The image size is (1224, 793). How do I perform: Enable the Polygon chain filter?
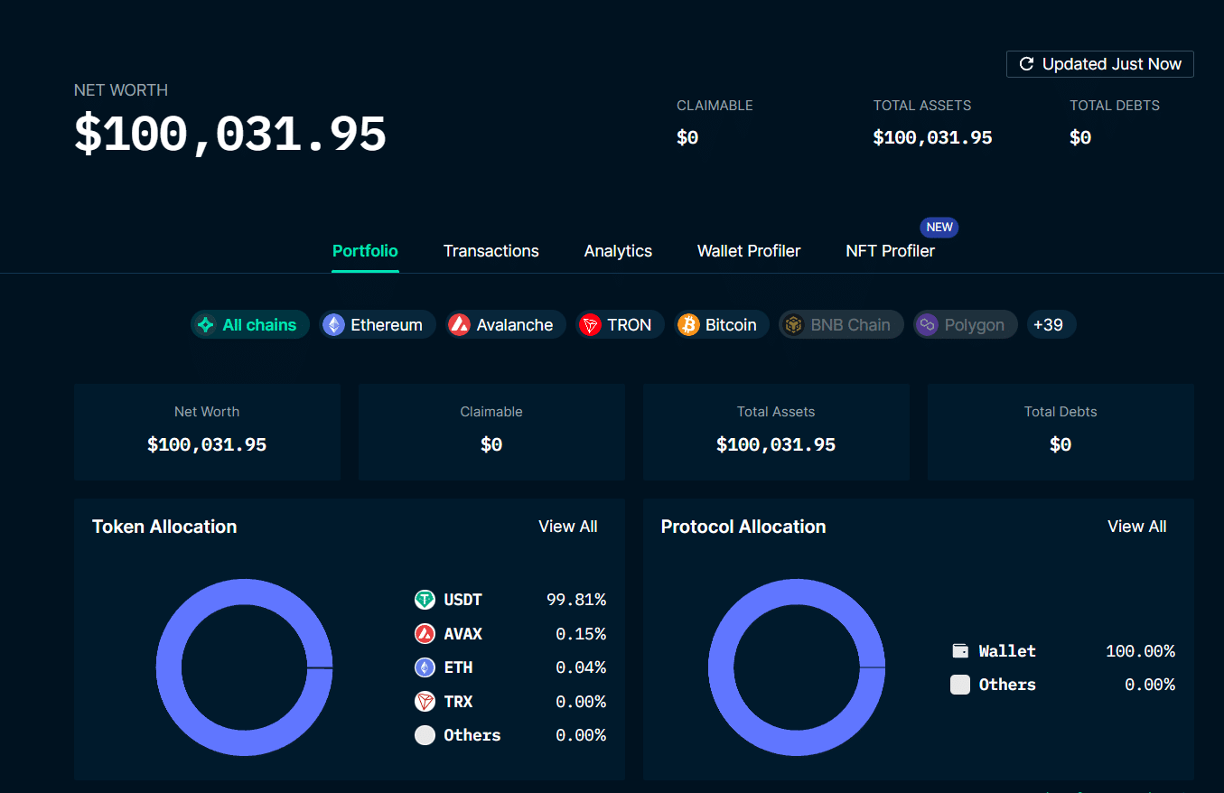click(x=964, y=325)
